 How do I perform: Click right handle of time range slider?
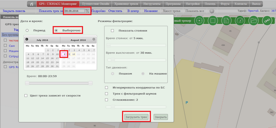[x=90, y=83]
